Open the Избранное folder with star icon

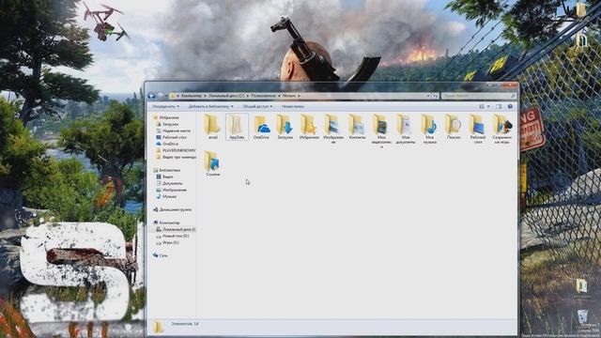coord(309,127)
